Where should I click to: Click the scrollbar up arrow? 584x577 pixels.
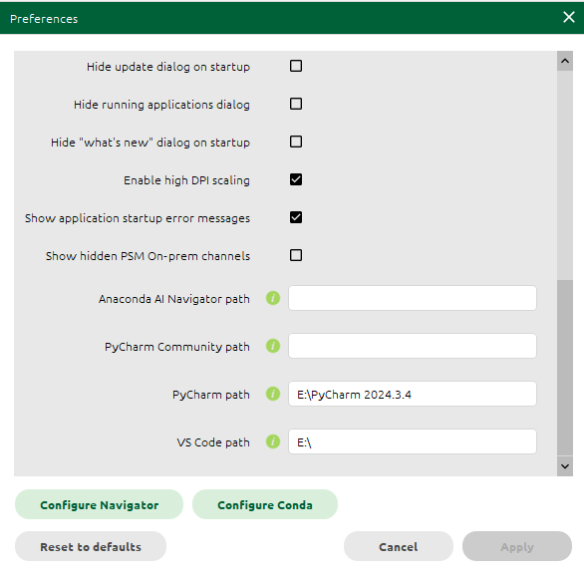pyautogui.click(x=565, y=61)
